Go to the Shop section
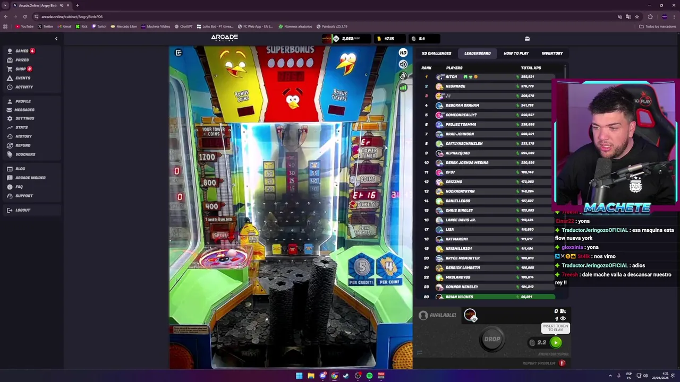 (x=20, y=69)
